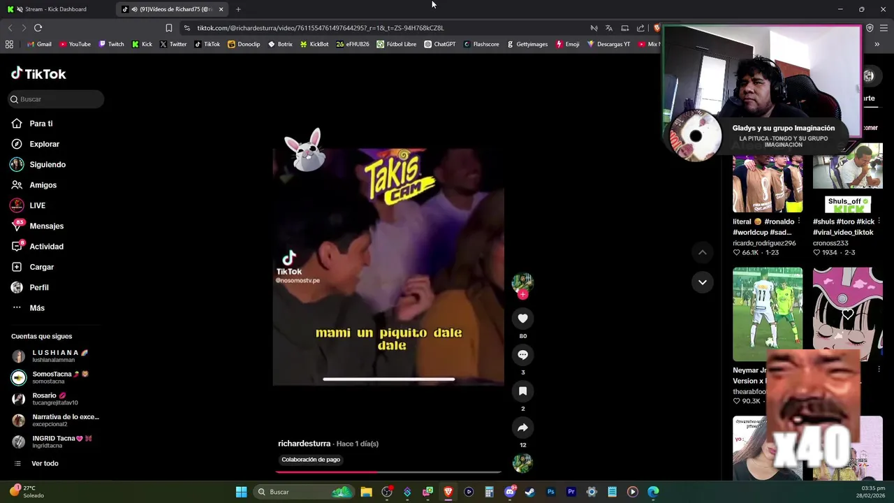This screenshot has width=894, height=503.
Task: Open Rosario followed account
Action: tap(56, 399)
